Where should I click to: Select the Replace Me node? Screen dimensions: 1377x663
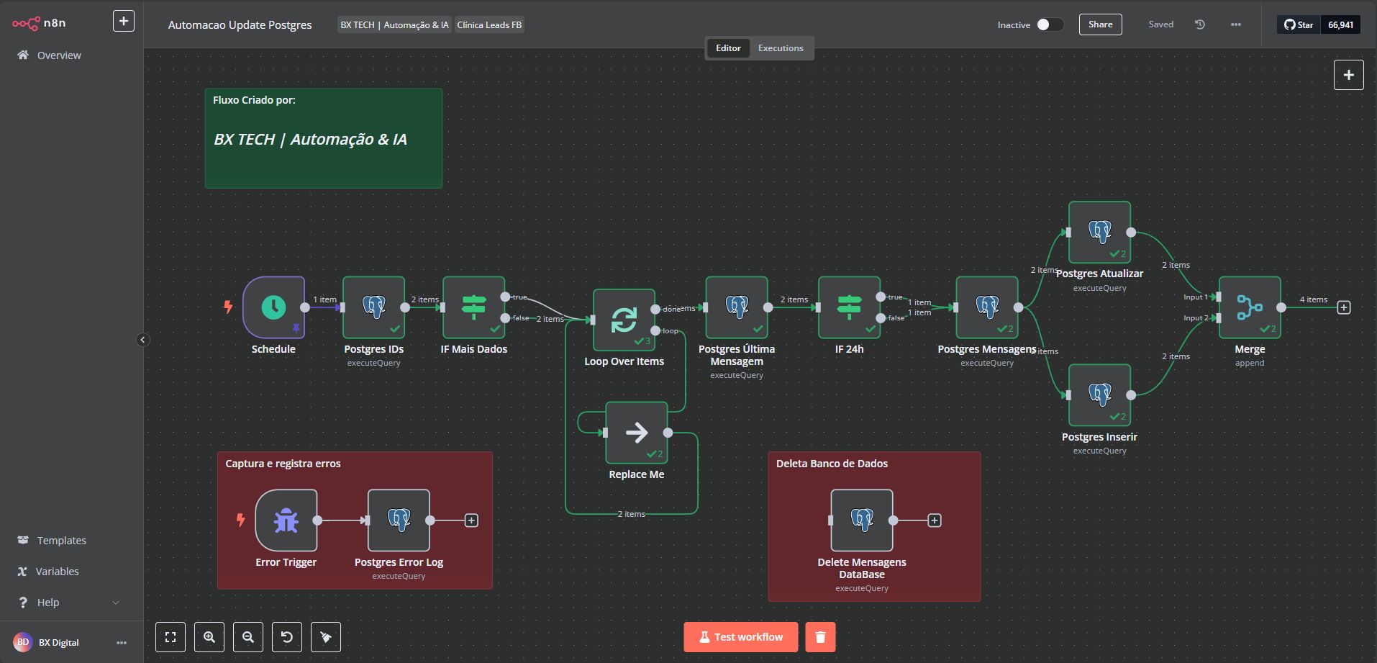tap(637, 433)
